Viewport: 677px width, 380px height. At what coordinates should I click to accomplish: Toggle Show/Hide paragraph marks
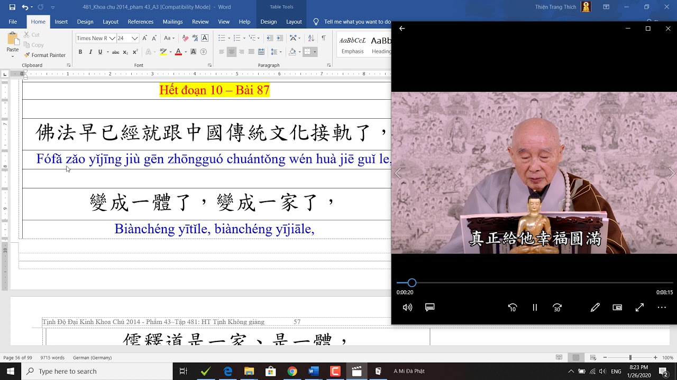point(323,38)
